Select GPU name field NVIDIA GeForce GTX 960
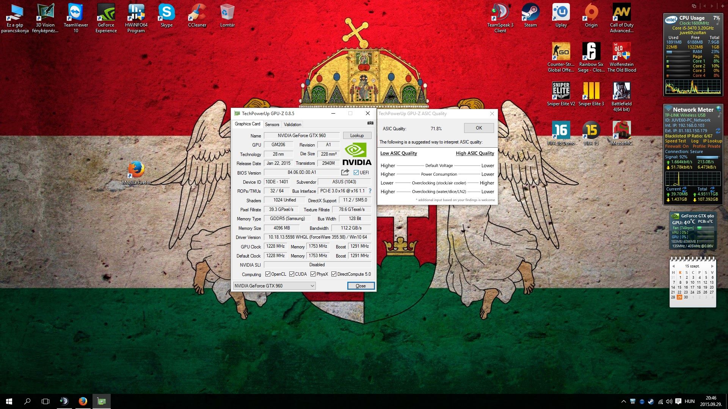This screenshot has width=728, height=409. pyautogui.click(x=302, y=136)
